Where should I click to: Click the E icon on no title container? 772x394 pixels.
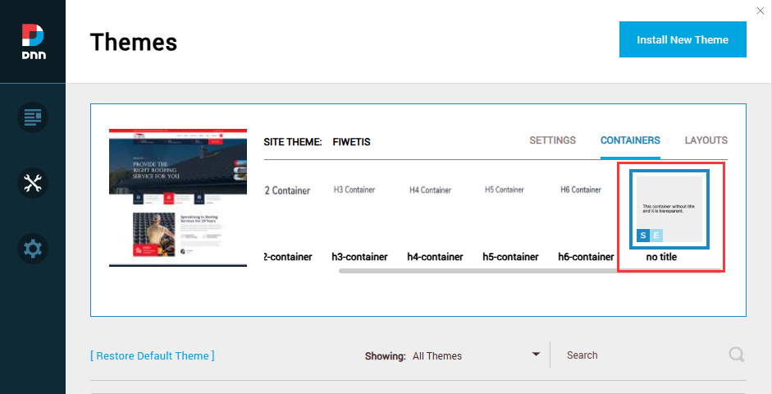[656, 236]
